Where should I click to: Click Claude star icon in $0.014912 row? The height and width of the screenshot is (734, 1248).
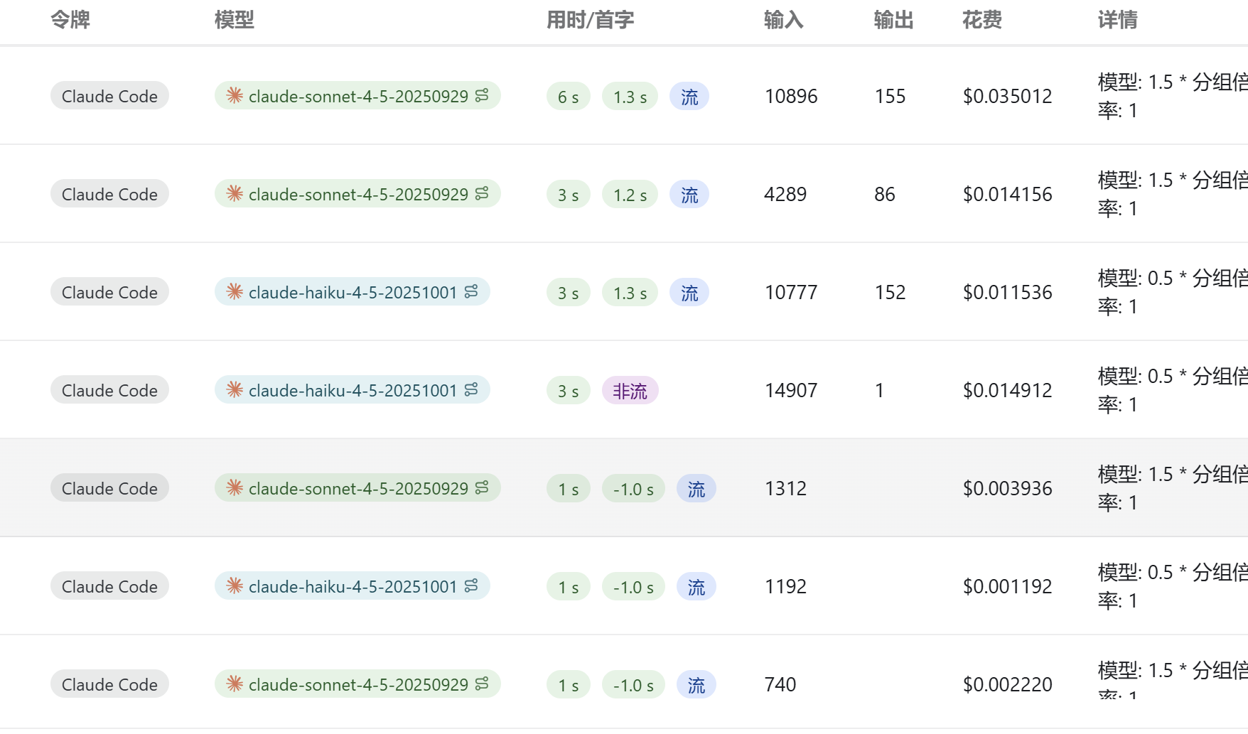click(235, 389)
